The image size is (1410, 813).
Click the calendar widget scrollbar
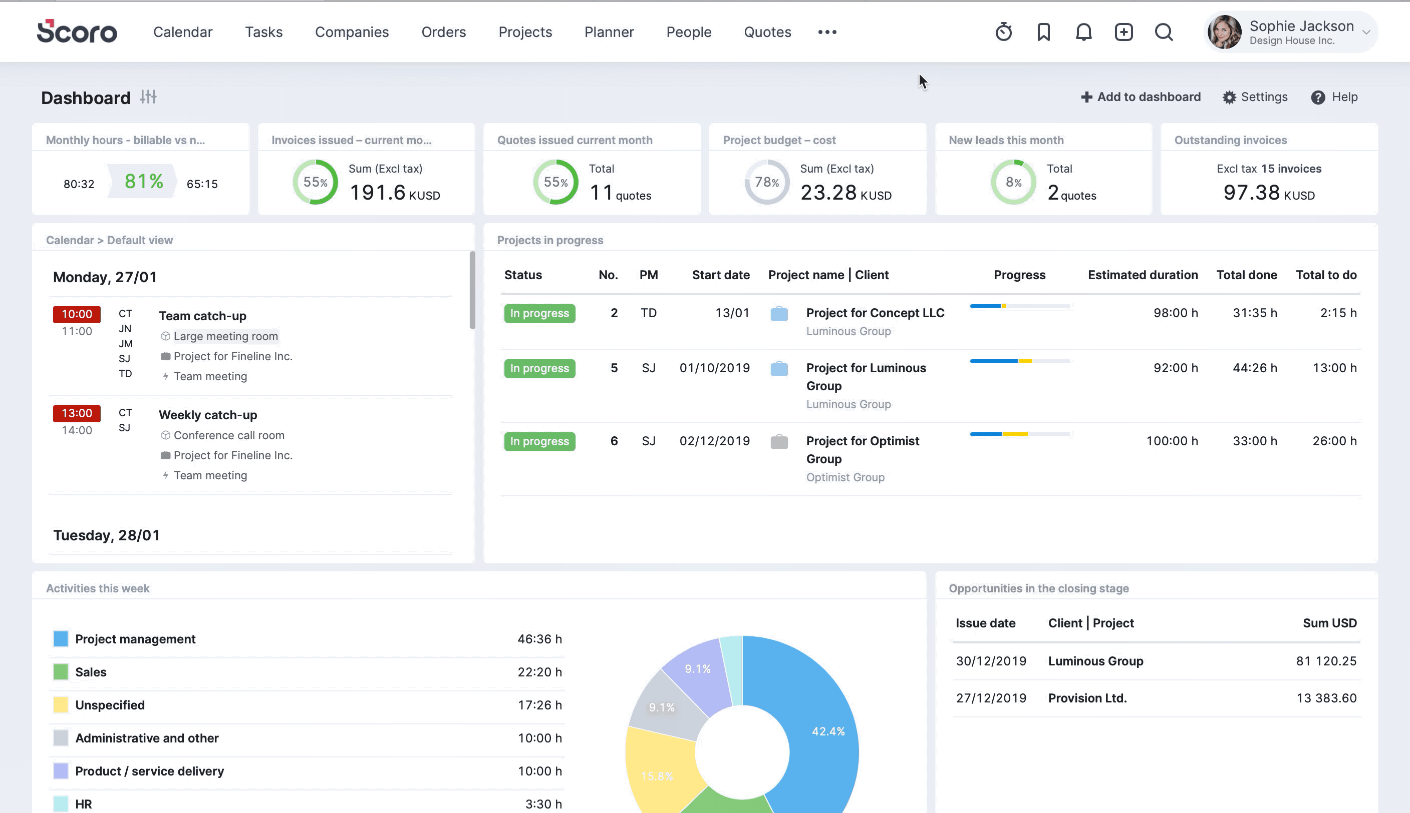(472, 290)
